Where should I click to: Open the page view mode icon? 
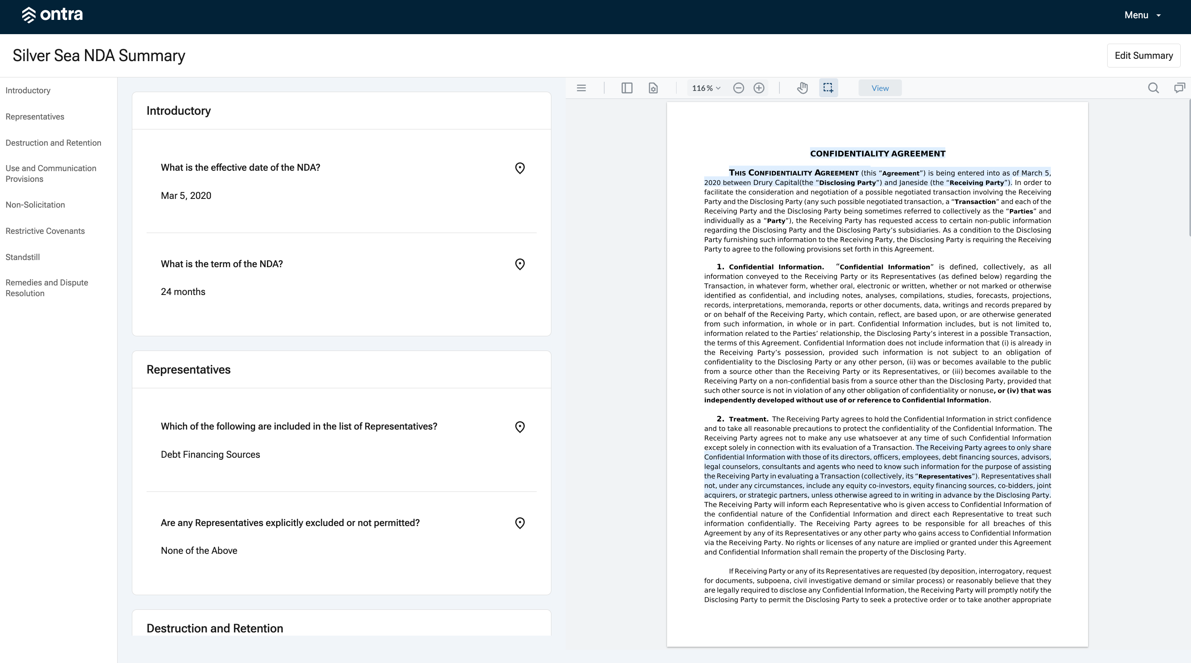pyautogui.click(x=653, y=88)
